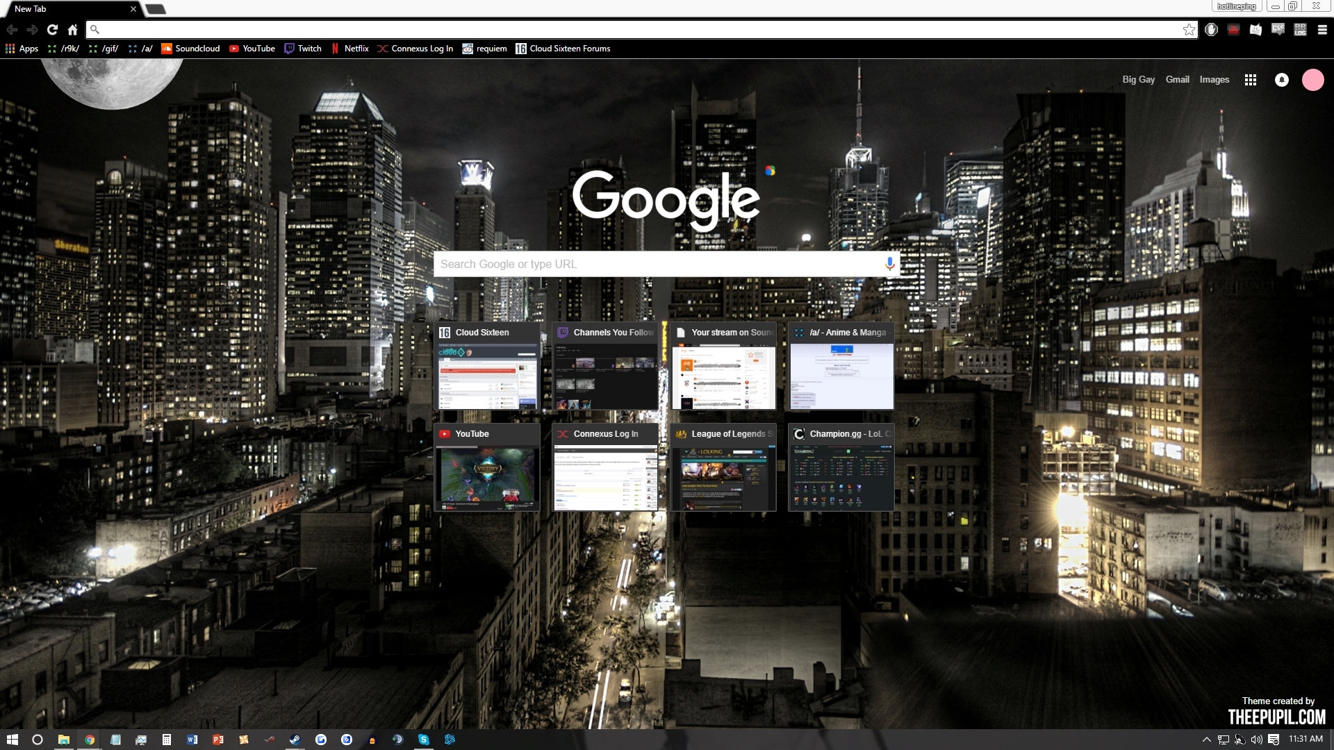Click the Gmail link
The image size is (1334, 750).
click(1177, 80)
